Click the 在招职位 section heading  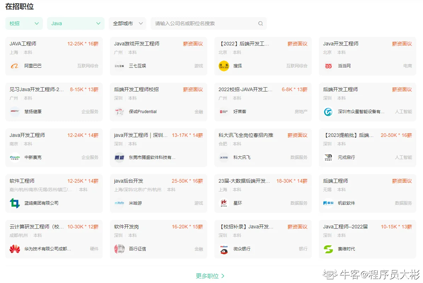coord(19,6)
